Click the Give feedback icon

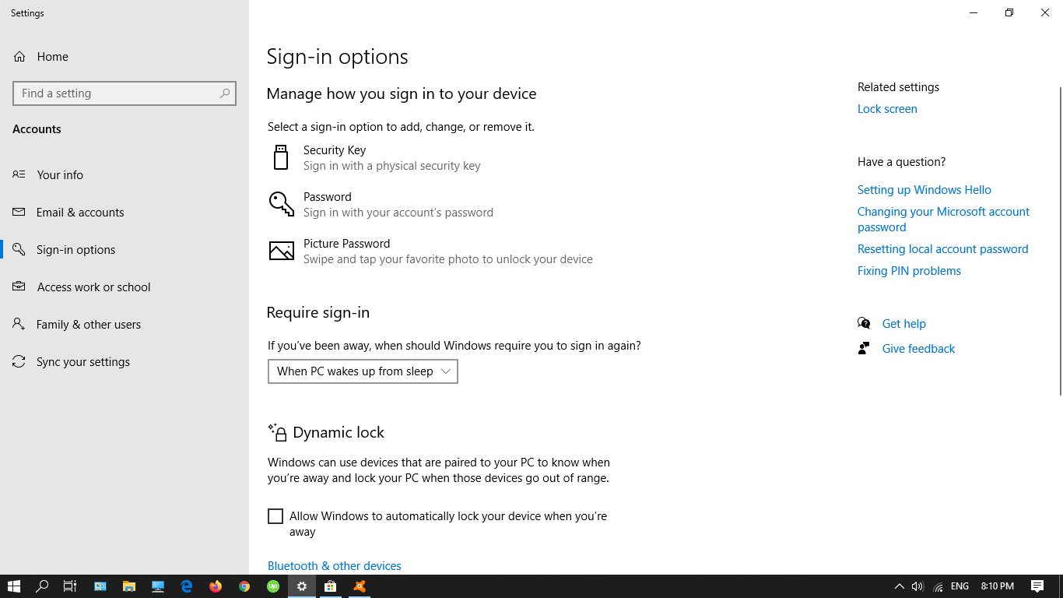tap(864, 348)
